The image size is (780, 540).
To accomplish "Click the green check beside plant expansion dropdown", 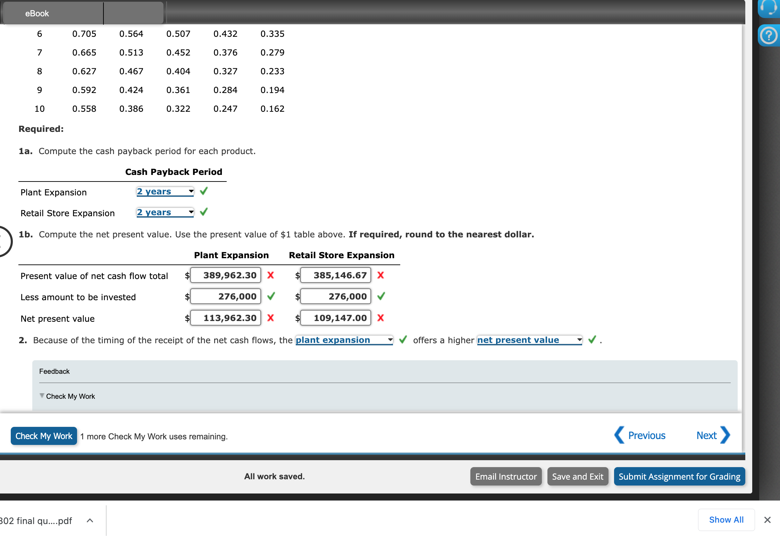I will [x=403, y=340].
